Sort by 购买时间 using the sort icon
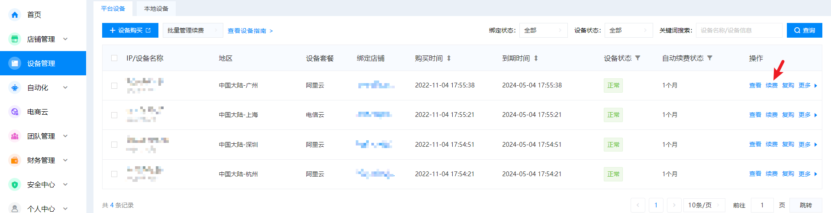This screenshot has width=831, height=213. (x=449, y=58)
